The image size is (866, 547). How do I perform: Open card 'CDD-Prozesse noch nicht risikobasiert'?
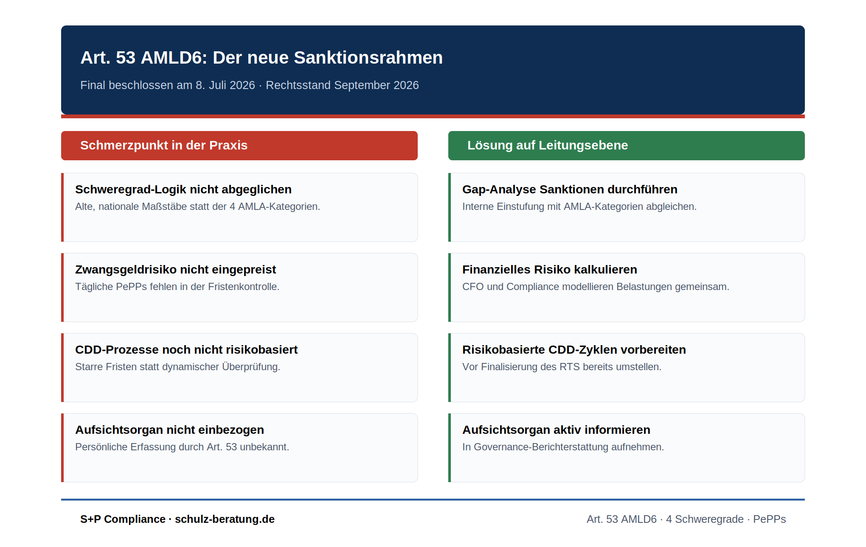(239, 368)
